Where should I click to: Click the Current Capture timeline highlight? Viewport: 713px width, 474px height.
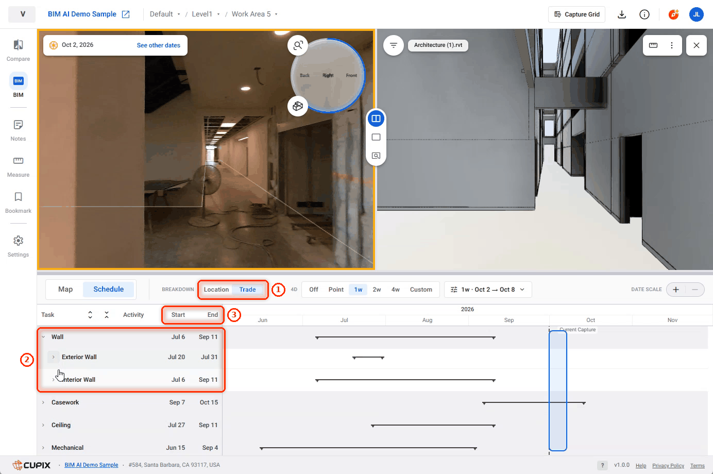[558, 391]
